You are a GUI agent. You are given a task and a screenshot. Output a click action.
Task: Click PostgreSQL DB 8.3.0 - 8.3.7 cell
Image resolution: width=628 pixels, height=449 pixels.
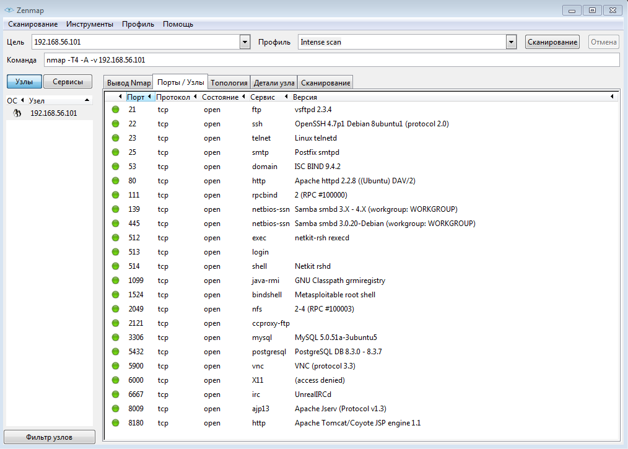(x=338, y=351)
